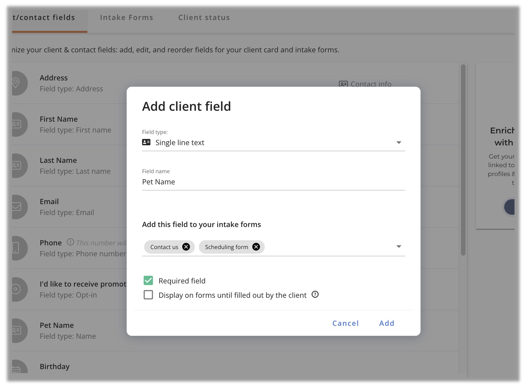This screenshot has width=529, height=387.
Task: Click 'Field type: Phone number' text
Action: click(x=83, y=253)
